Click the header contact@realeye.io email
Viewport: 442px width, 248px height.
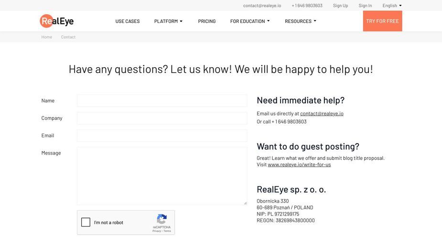coord(262,6)
